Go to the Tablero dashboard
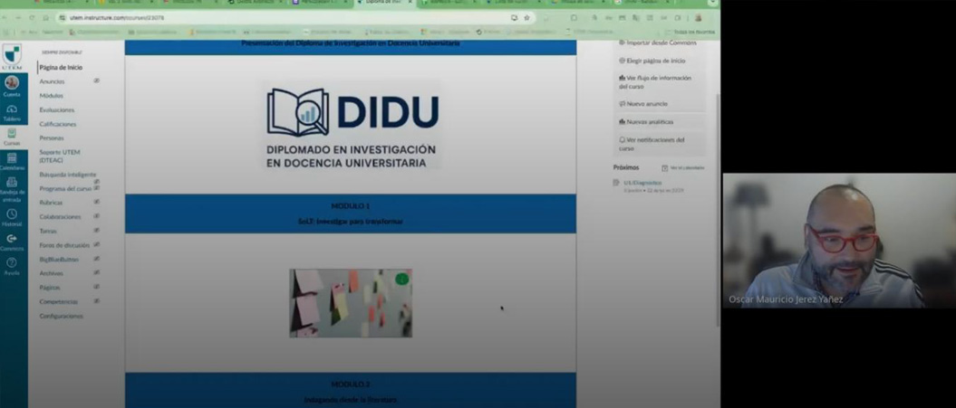 pyautogui.click(x=12, y=113)
